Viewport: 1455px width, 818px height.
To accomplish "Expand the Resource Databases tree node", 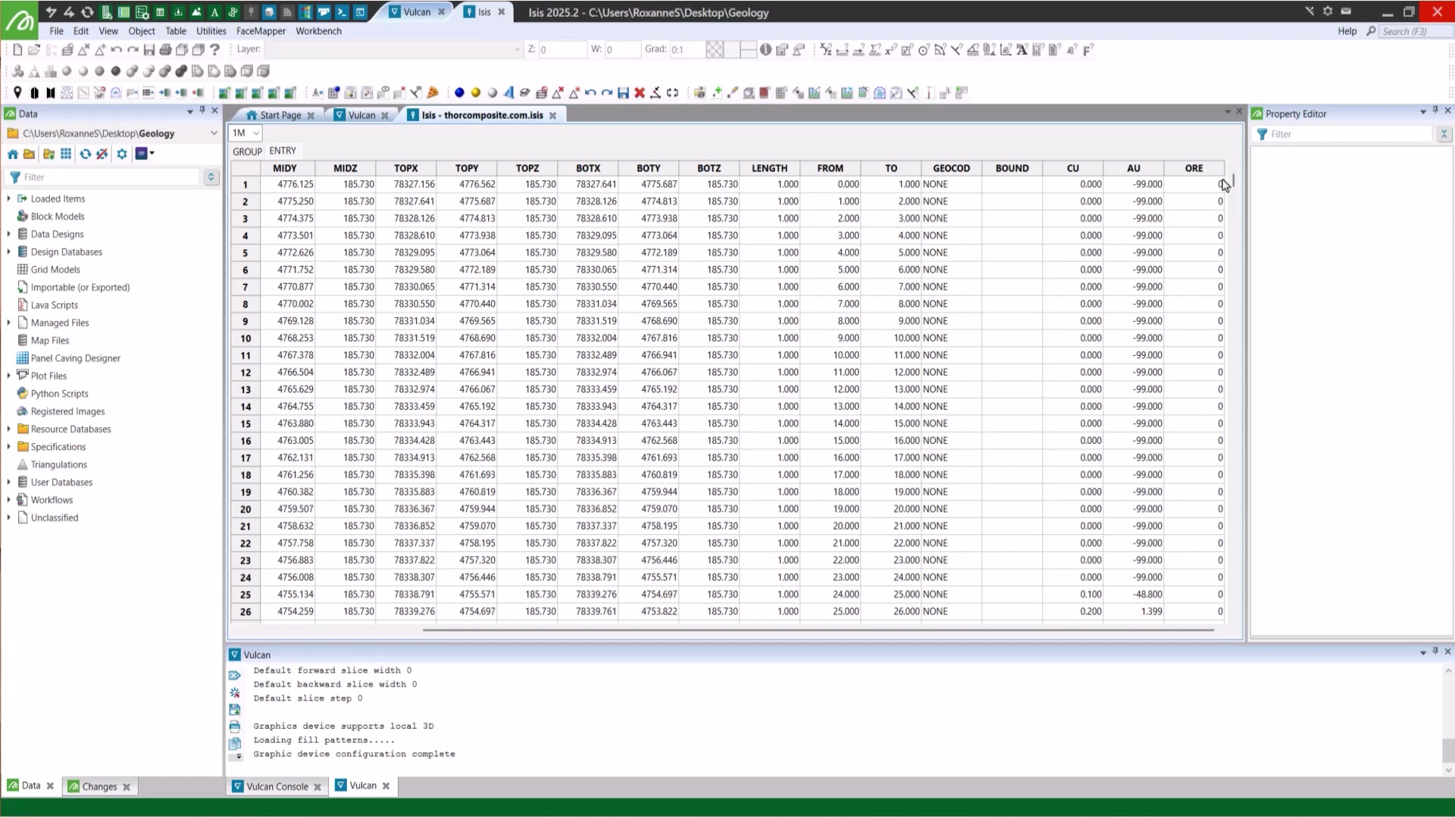I will point(9,429).
